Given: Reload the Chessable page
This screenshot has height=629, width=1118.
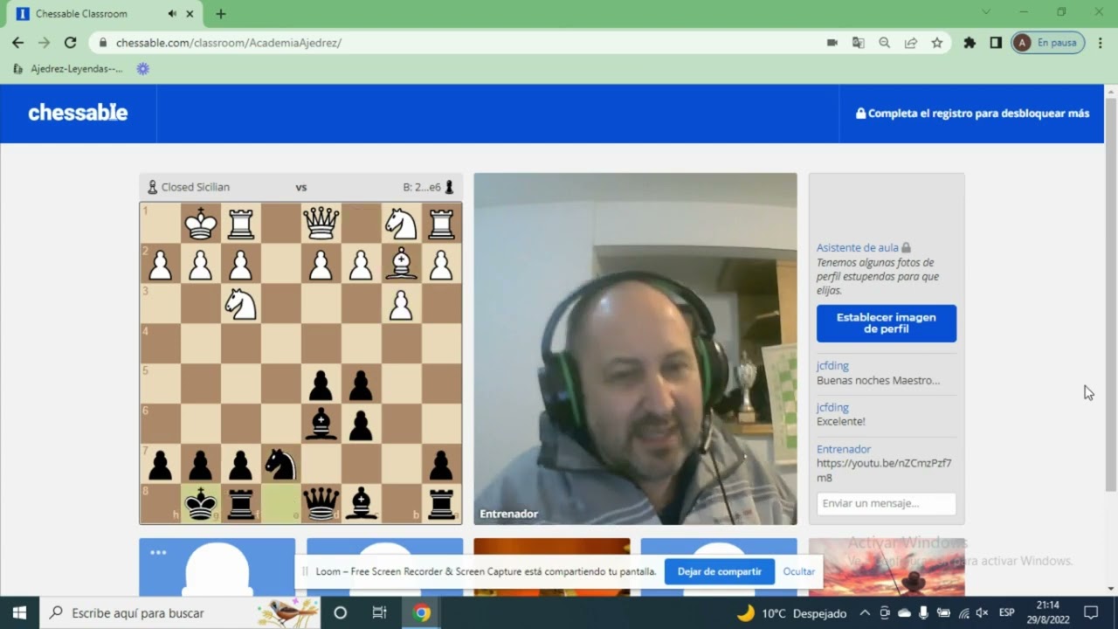Looking at the screenshot, I should (x=70, y=42).
